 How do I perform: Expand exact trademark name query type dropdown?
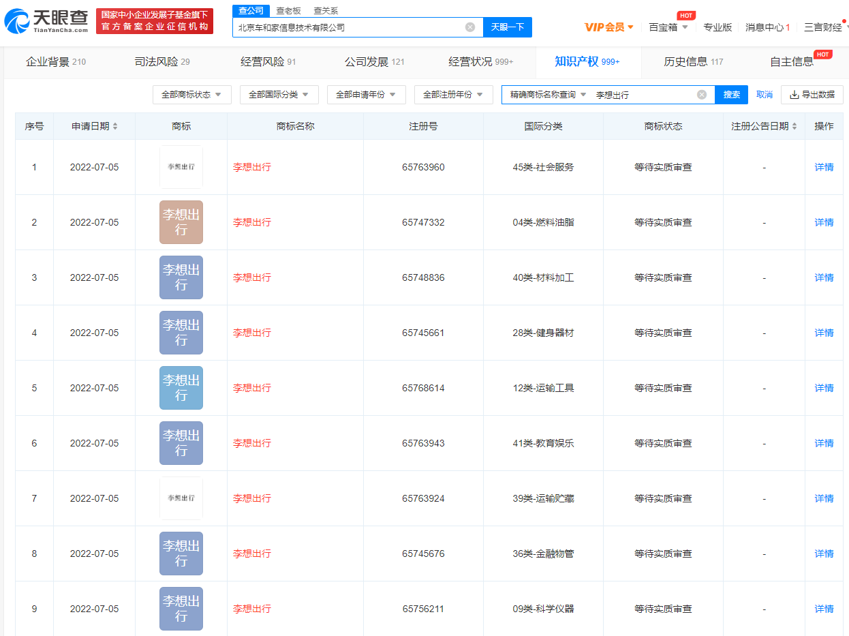[548, 95]
